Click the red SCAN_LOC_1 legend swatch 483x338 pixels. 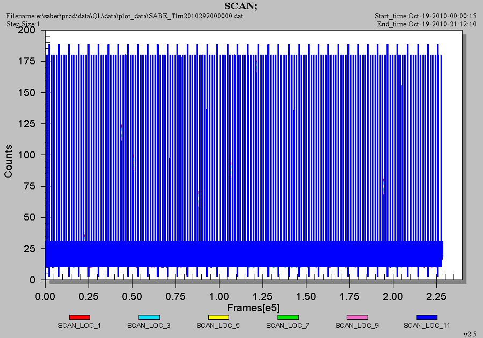coord(79,317)
